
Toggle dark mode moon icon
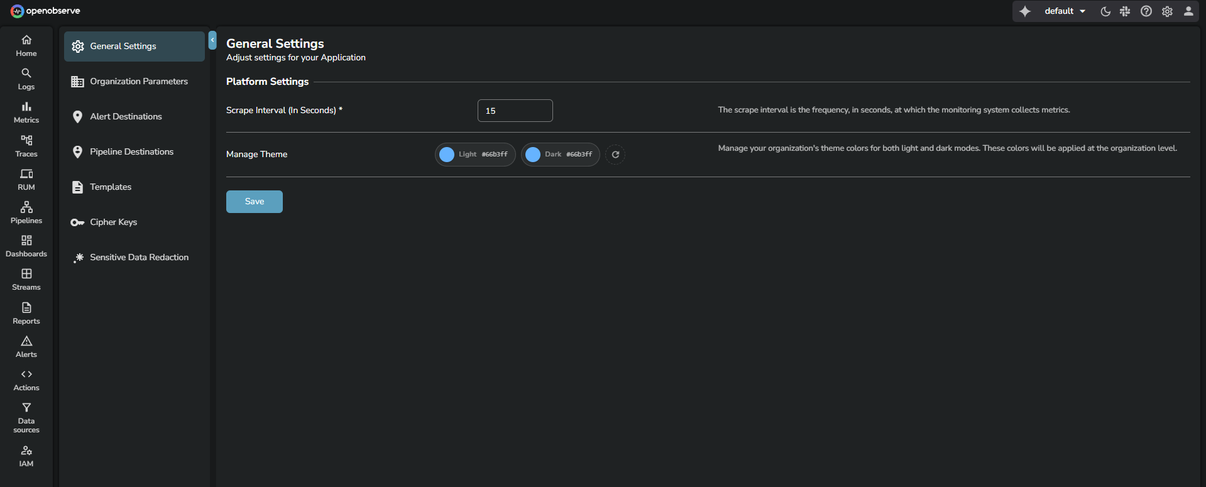coord(1105,11)
